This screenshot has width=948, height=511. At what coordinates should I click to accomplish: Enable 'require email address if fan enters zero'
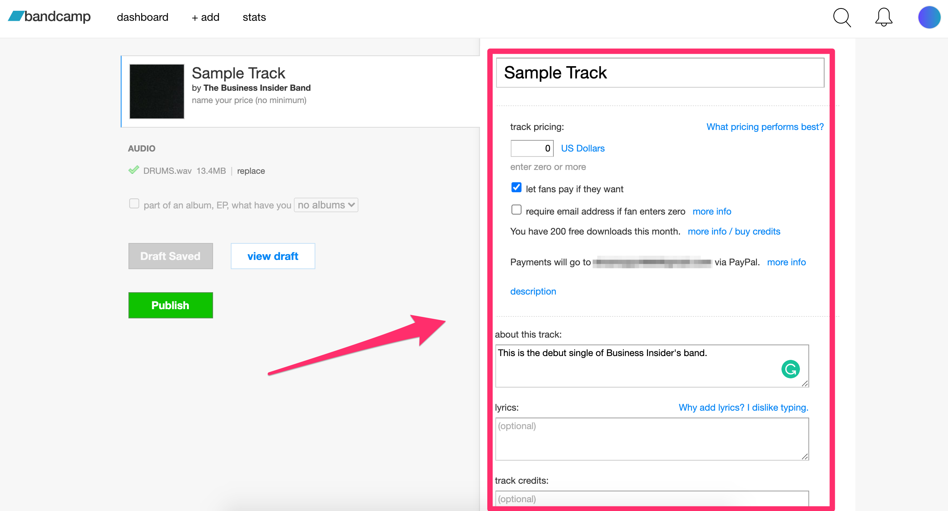[x=516, y=210]
